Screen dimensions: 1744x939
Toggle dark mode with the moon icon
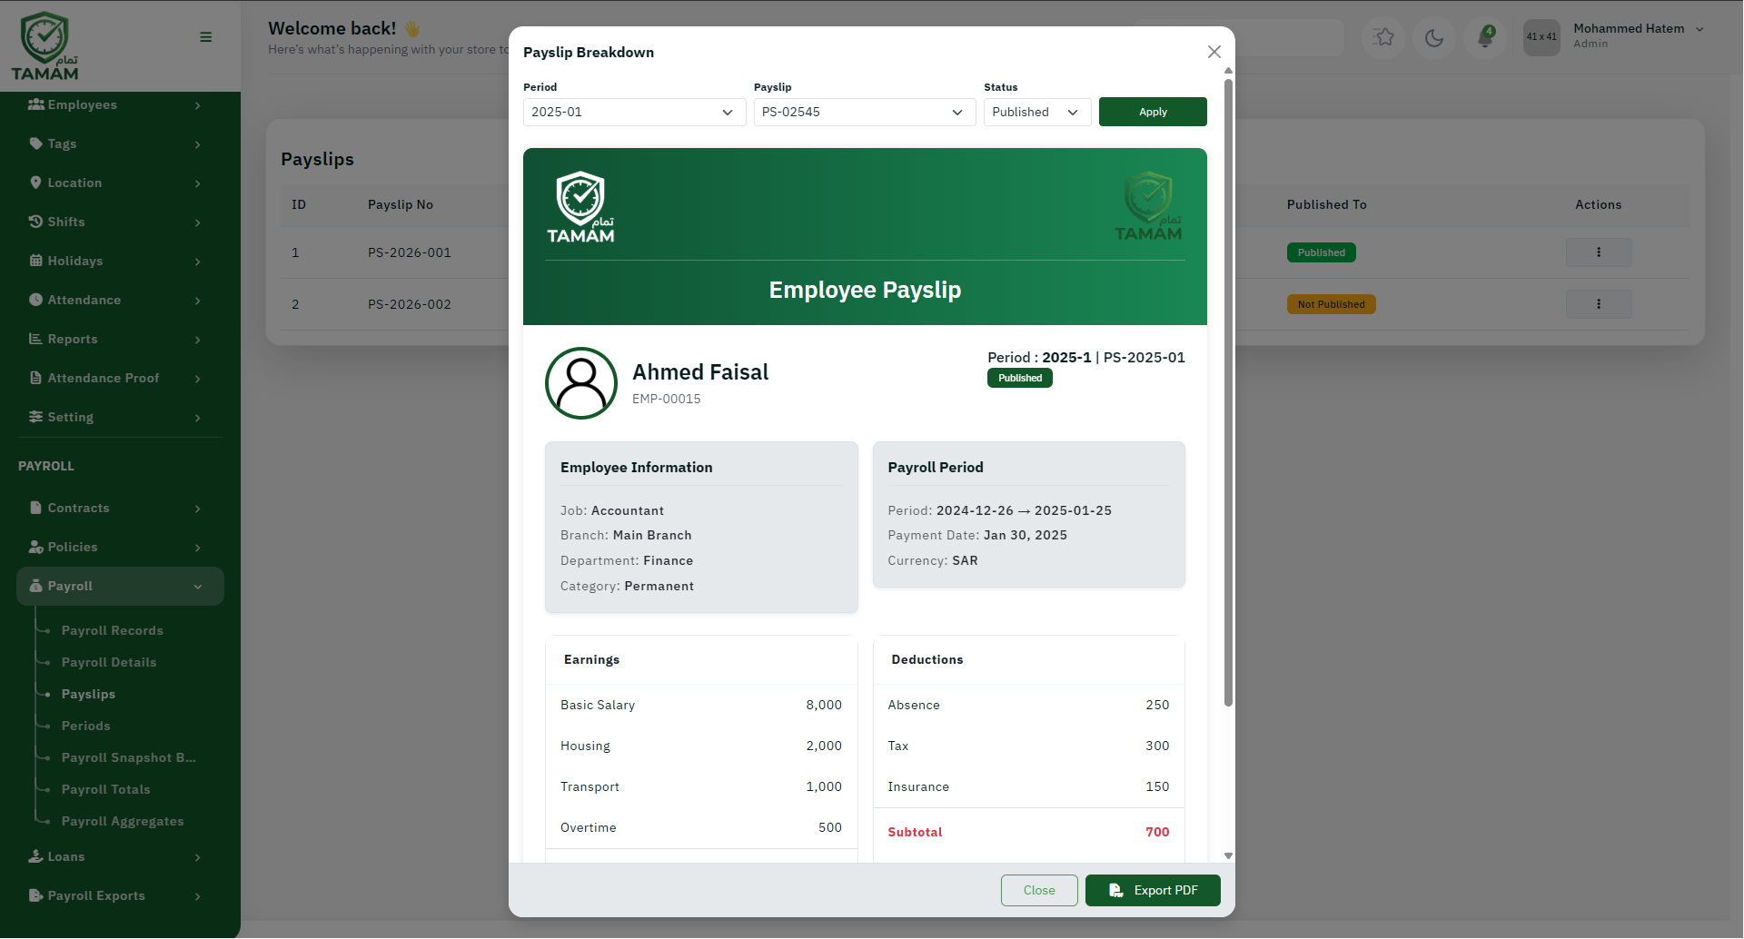coord(1434,37)
